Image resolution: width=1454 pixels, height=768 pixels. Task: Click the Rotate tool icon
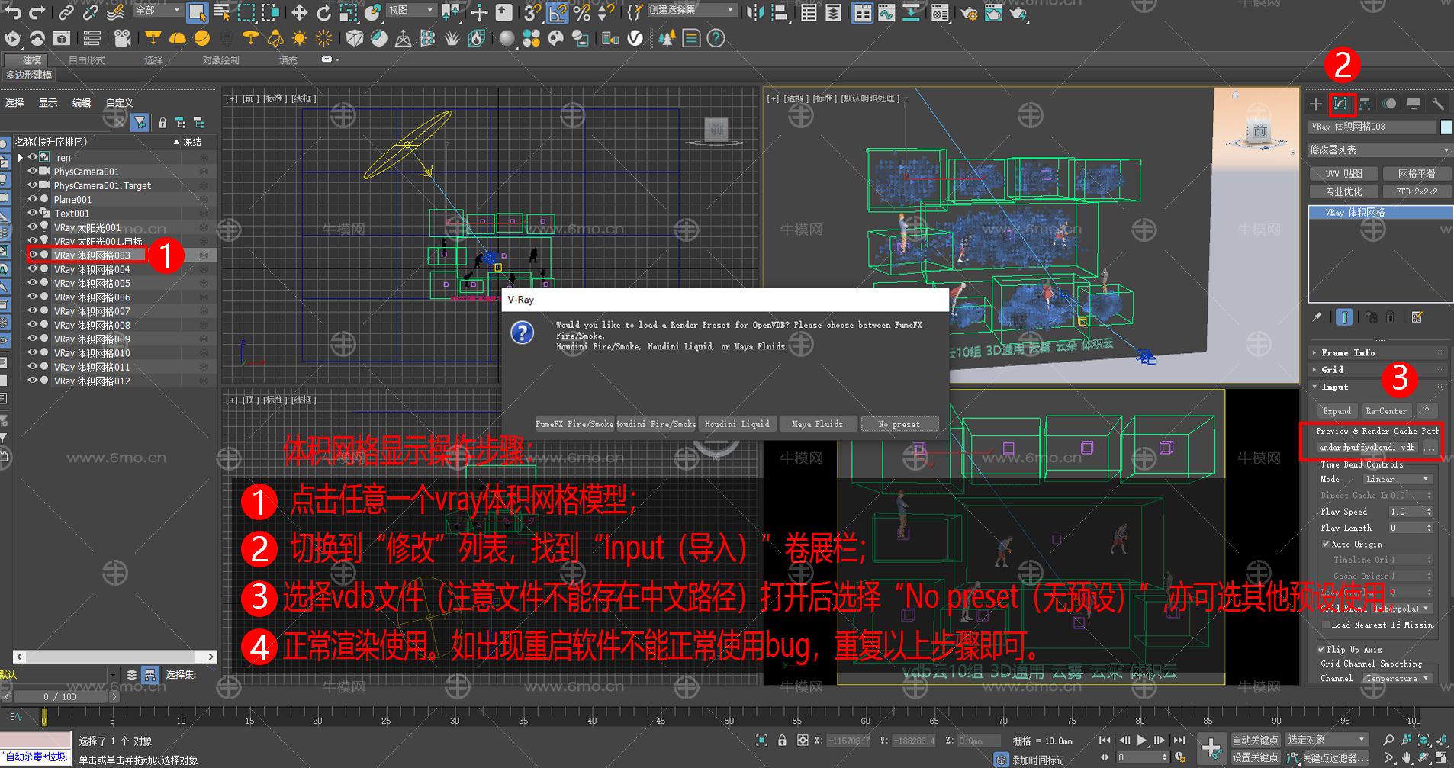(x=323, y=13)
